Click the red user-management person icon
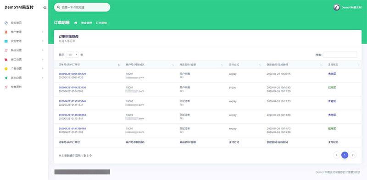Viewport: 367px width, 180px height. (6, 32)
